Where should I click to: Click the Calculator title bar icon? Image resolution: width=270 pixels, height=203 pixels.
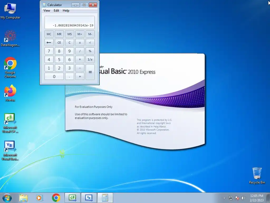(x=44, y=5)
